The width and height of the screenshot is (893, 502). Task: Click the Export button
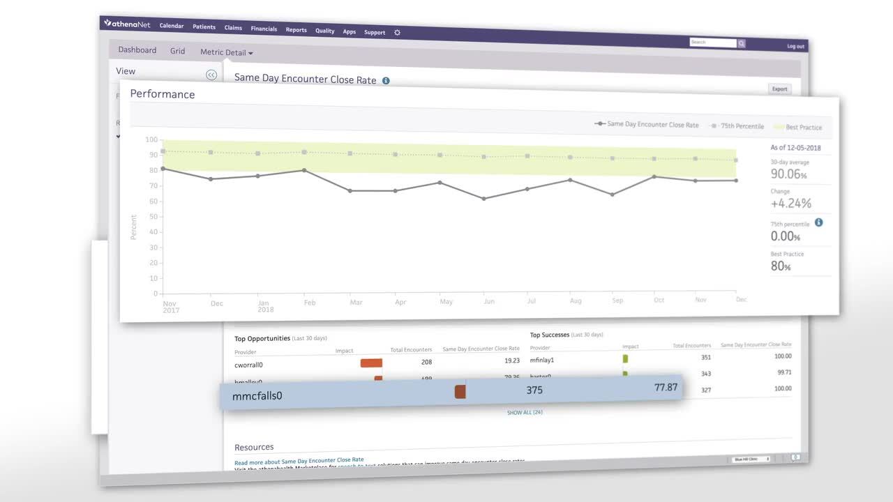point(779,89)
